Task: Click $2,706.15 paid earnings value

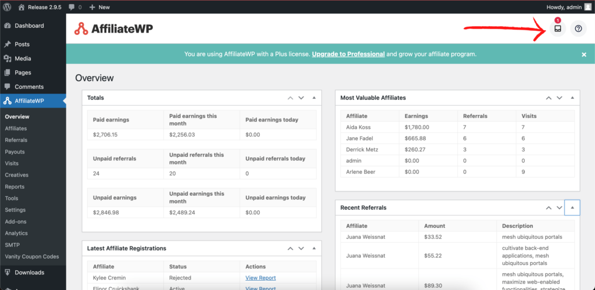Action: coord(106,135)
